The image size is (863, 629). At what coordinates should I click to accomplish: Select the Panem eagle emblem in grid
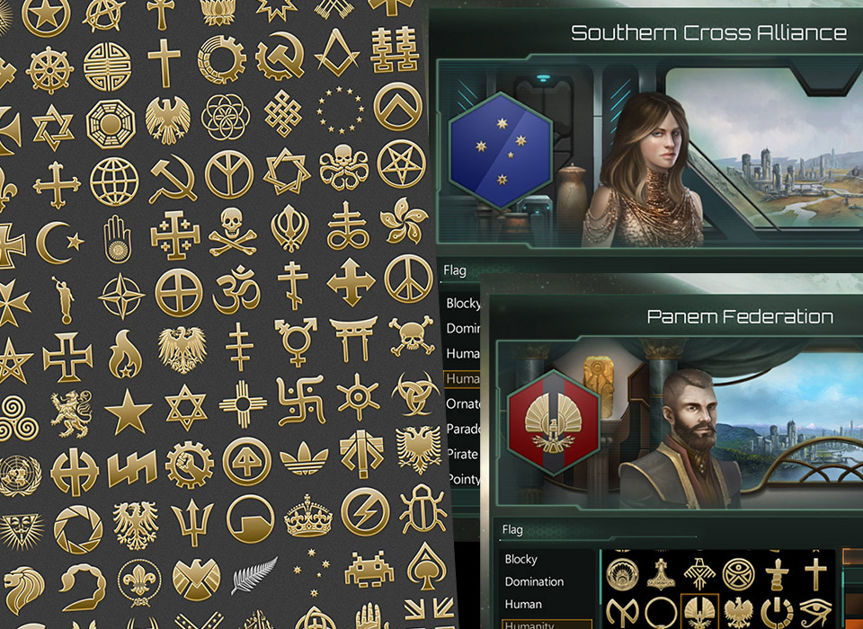coord(699,612)
